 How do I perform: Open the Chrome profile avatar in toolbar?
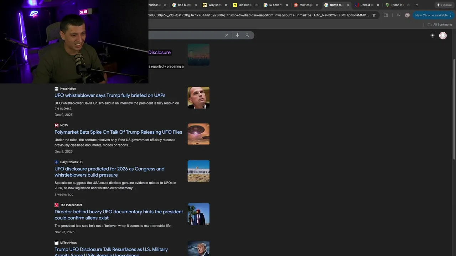(407, 15)
